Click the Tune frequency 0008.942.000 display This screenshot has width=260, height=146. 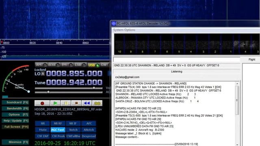74,82
